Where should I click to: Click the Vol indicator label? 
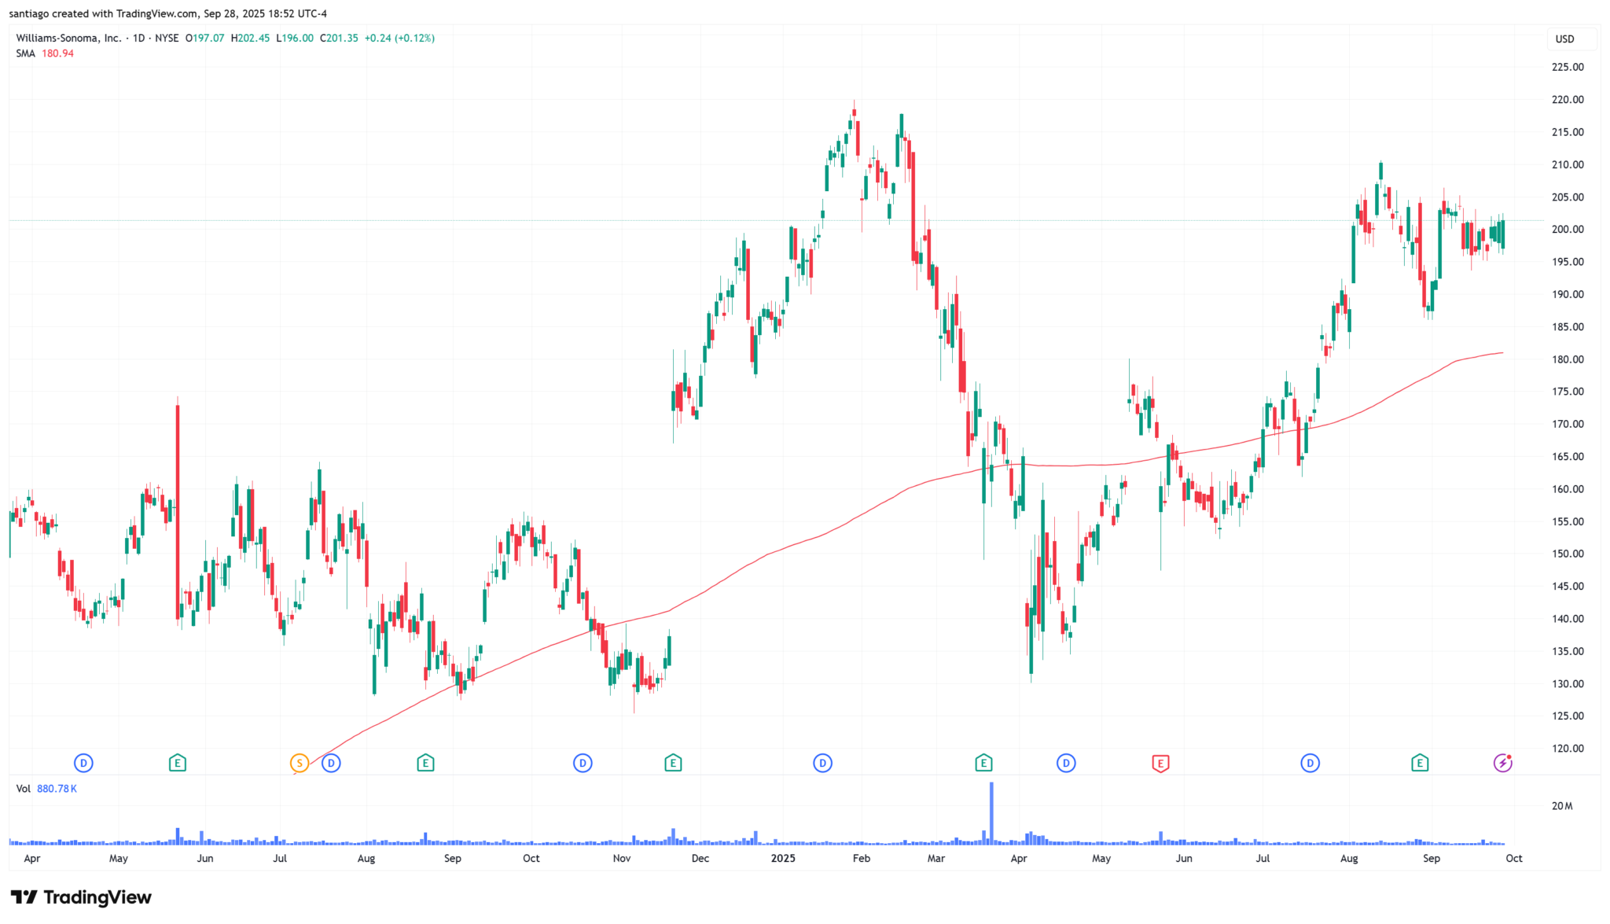click(24, 789)
